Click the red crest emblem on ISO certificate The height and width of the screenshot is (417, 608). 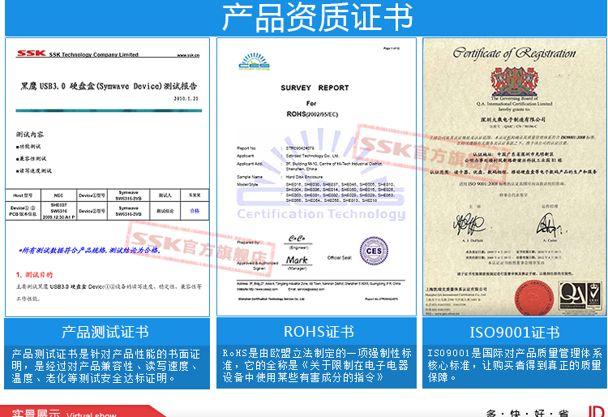(514, 81)
